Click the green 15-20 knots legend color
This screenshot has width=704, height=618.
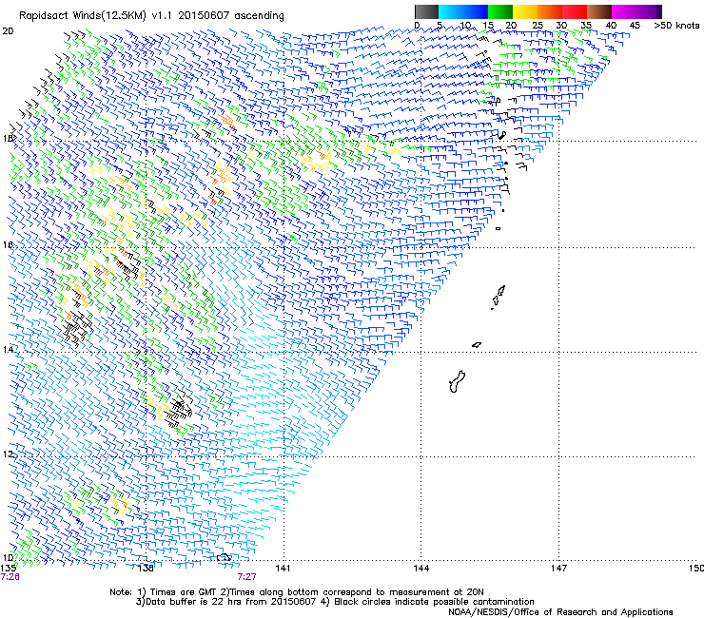click(500, 11)
